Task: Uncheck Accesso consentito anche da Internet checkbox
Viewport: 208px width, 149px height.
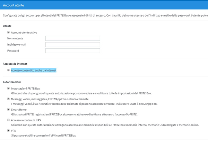Action: pyautogui.click(x=8, y=70)
